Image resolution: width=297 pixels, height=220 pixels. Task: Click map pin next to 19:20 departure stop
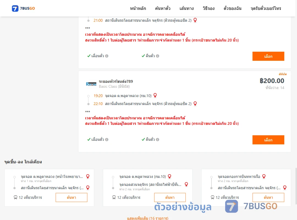(155, 95)
